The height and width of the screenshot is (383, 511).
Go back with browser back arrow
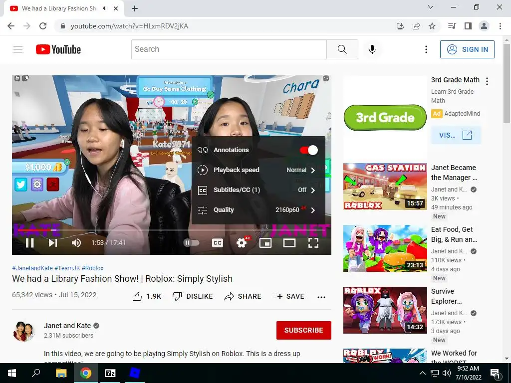pos(11,26)
